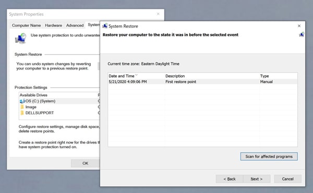Viewport: 313px width, 193px height.
Task: Click the Current time zone text
Action: [x=143, y=64]
